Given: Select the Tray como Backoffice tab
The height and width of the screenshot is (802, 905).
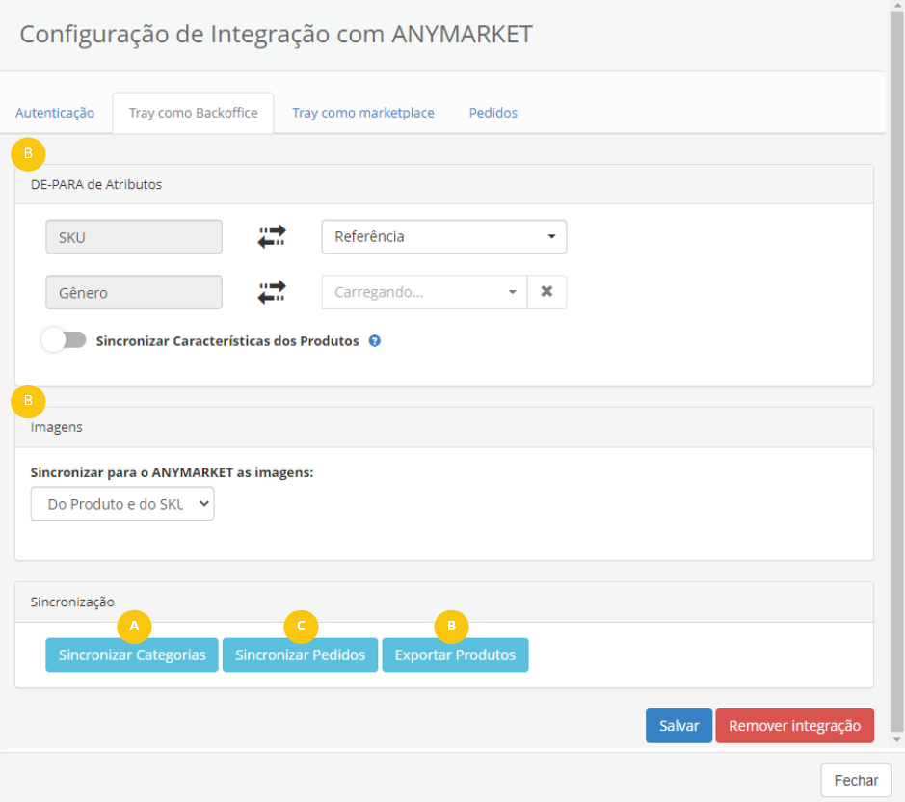Looking at the screenshot, I should click(x=194, y=113).
